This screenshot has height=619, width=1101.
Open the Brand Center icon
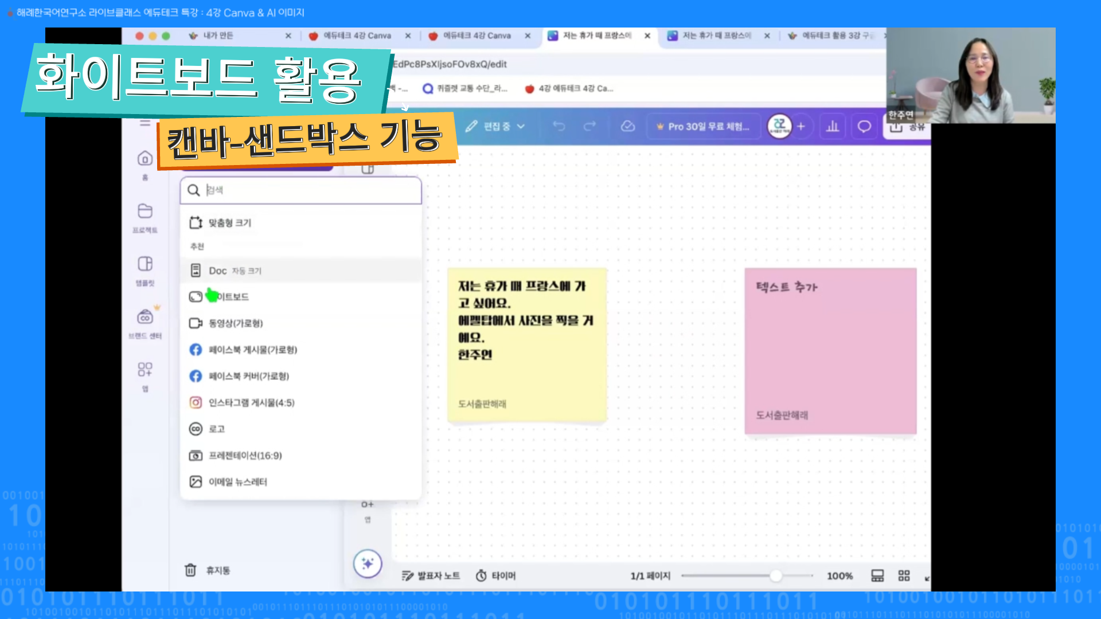(x=145, y=317)
